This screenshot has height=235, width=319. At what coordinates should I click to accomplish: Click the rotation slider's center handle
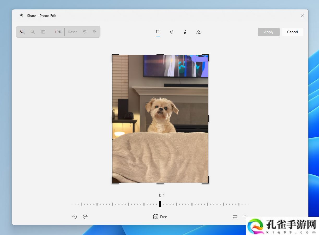(160, 204)
